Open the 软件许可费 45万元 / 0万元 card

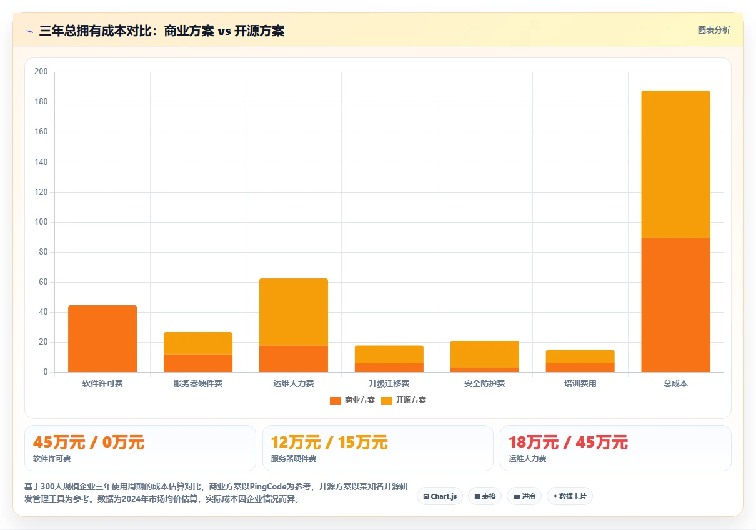(x=140, y=448)
